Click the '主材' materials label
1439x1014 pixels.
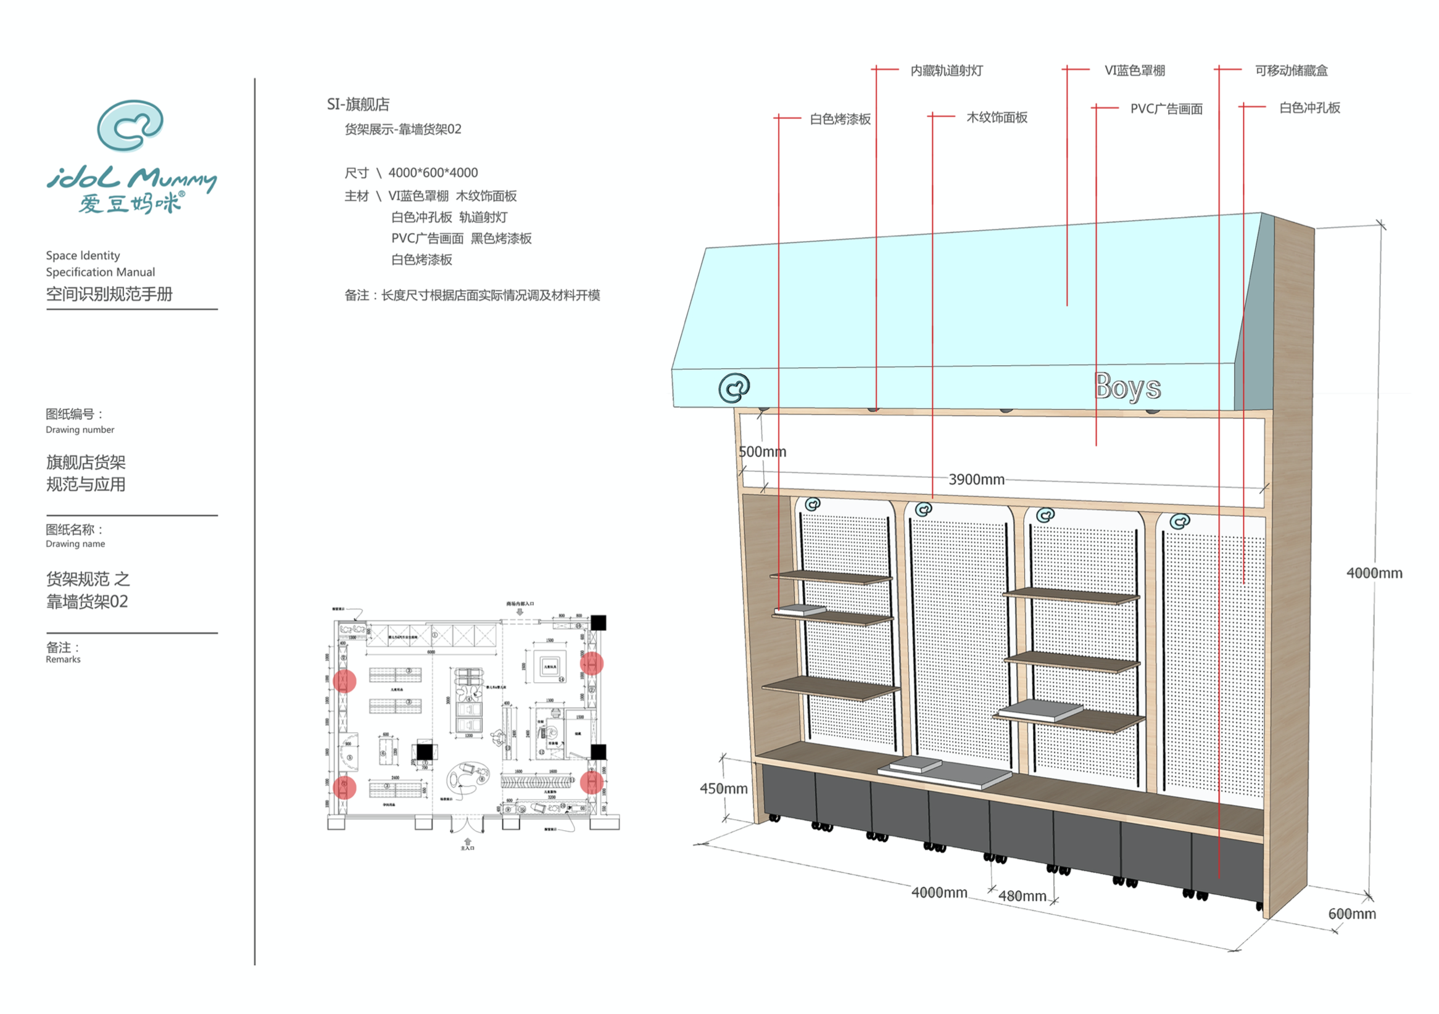(357, 196)
